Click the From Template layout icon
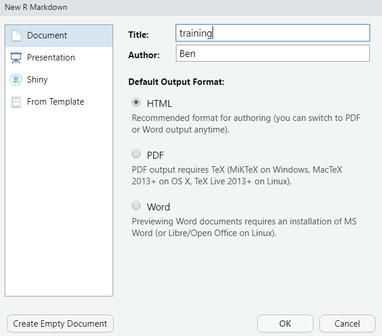This screenshot has width=382, height=336. click(x=16, y=102)
